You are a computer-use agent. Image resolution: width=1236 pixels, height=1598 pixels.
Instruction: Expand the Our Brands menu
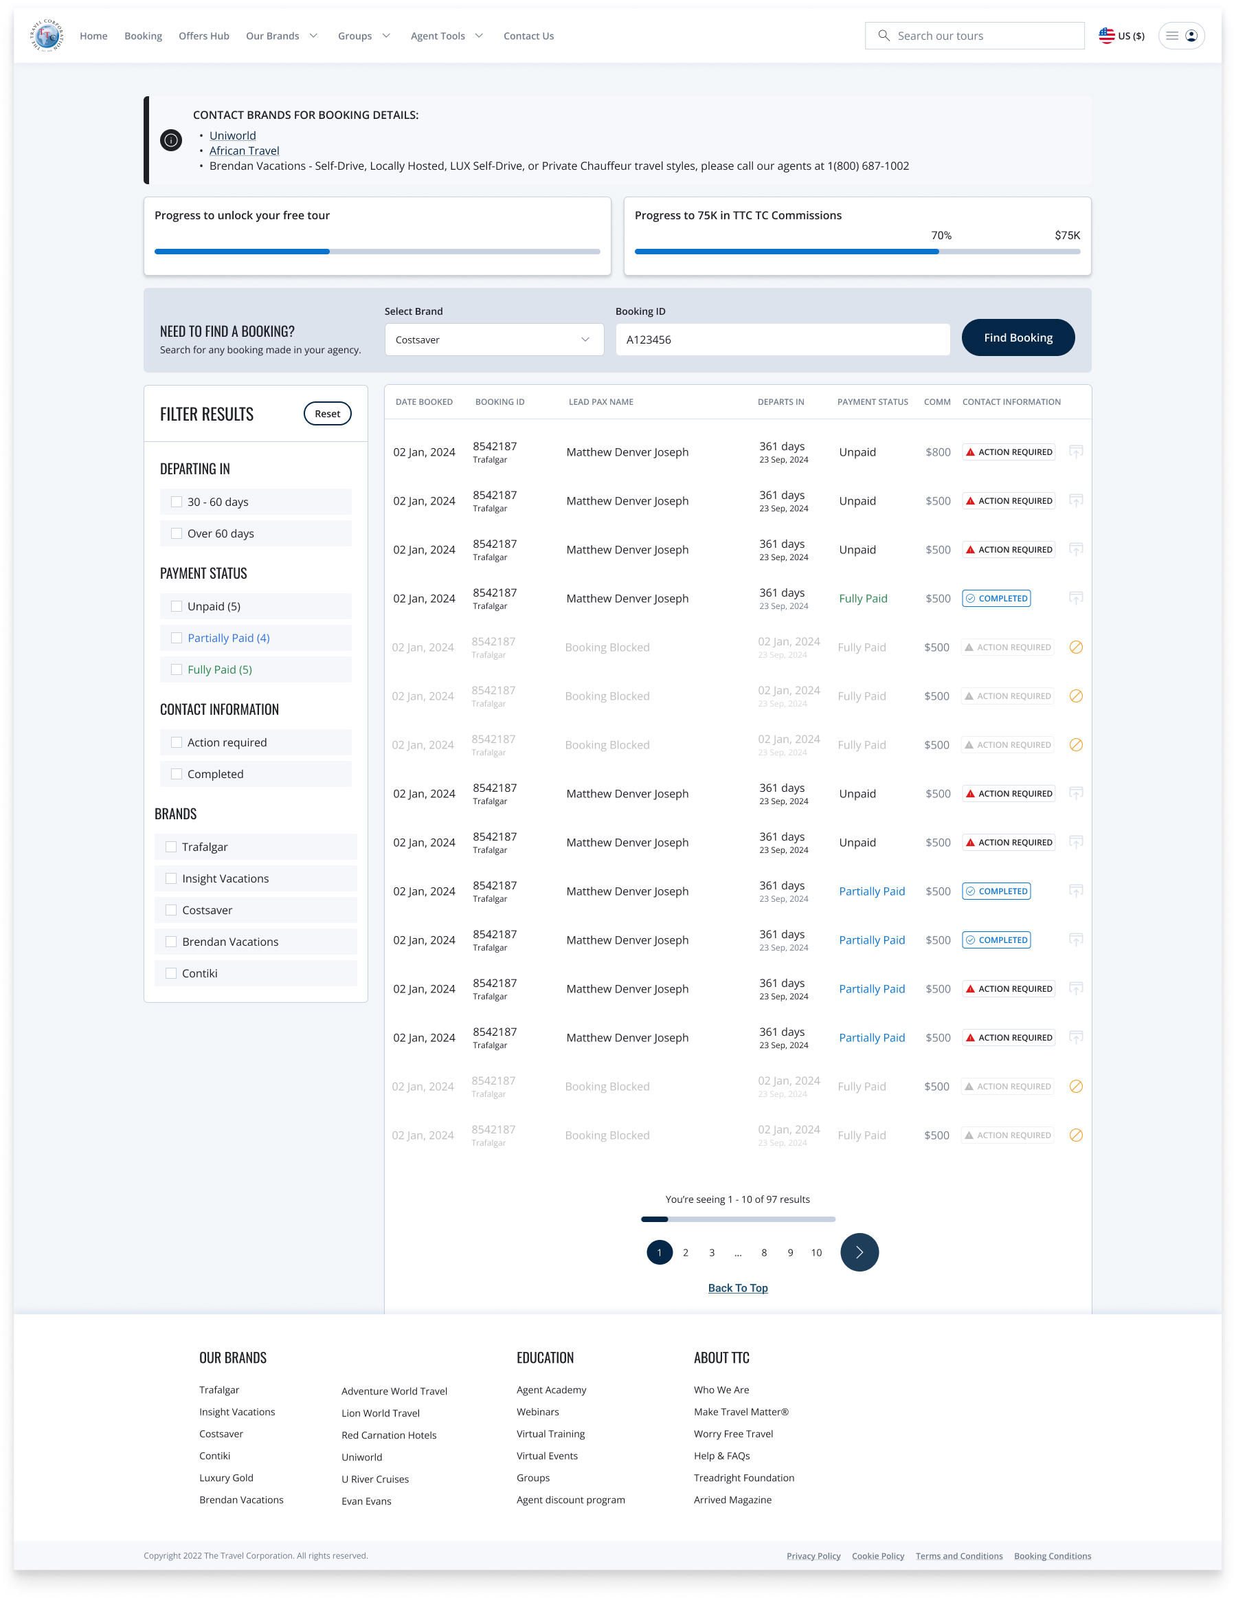tap(282, 36)
